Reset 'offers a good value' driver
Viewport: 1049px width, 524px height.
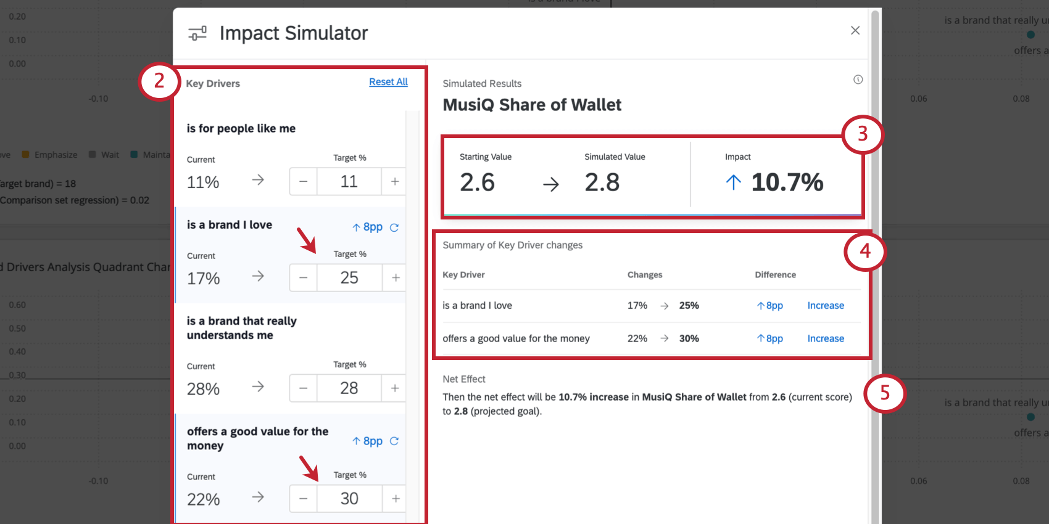click(x=394, y=441)
